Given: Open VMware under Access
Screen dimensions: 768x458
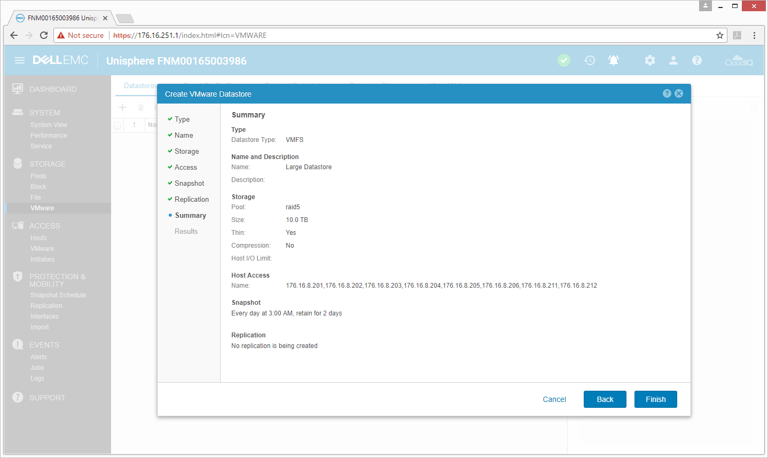Looking at the screenshot, I should coord(42,249).
